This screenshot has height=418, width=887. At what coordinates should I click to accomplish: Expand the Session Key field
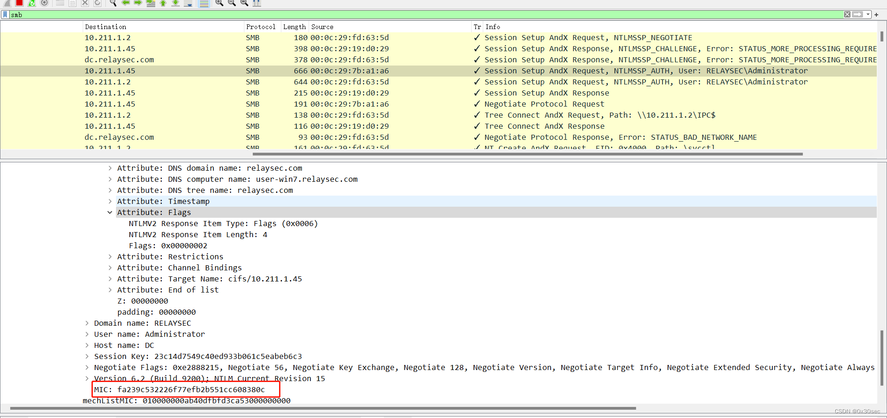(x=87, y=357)
